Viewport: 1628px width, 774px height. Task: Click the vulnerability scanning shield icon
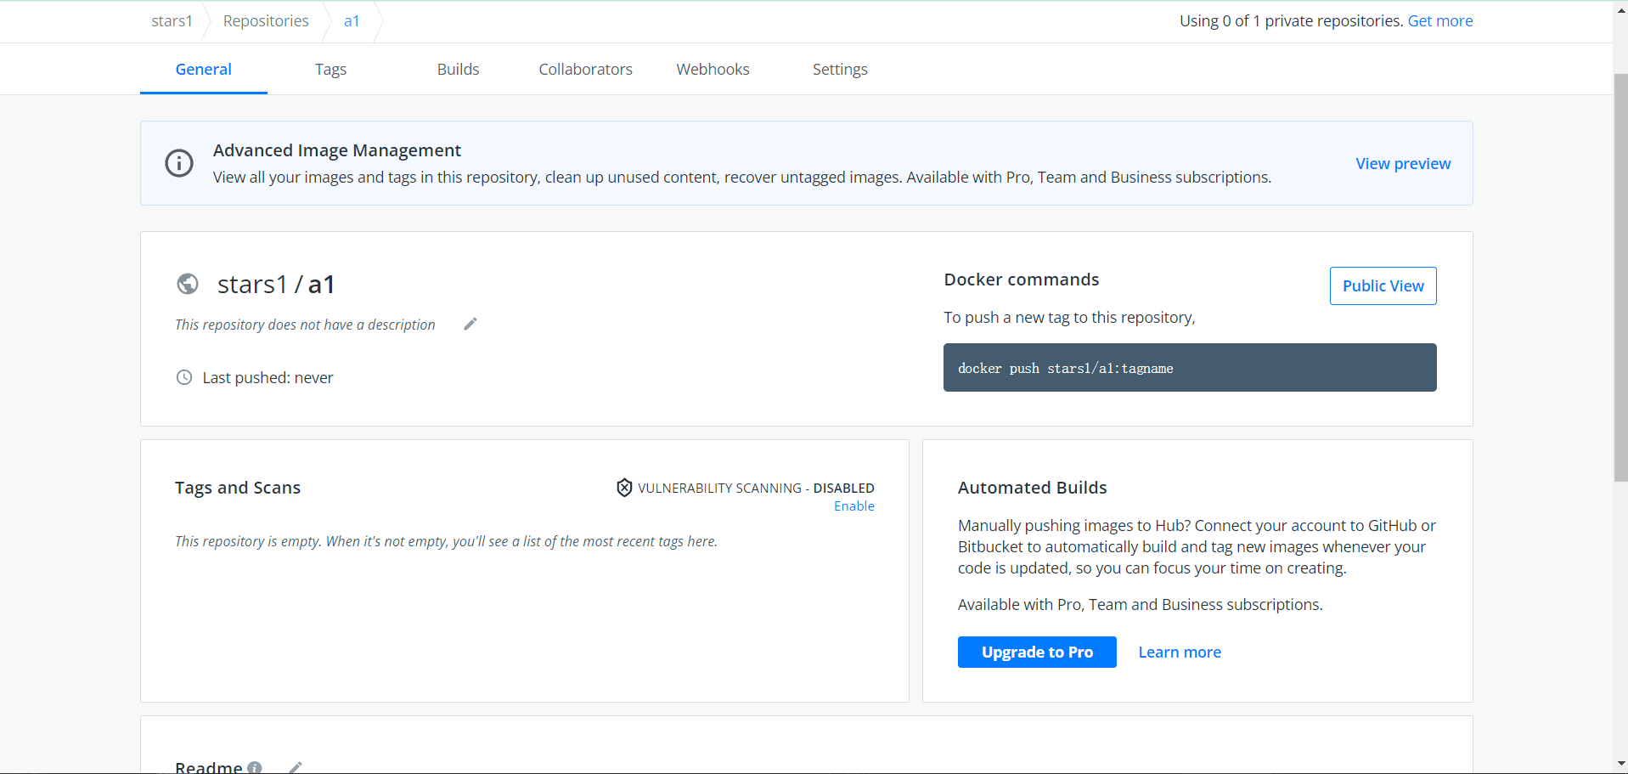(x=624, y=488)
